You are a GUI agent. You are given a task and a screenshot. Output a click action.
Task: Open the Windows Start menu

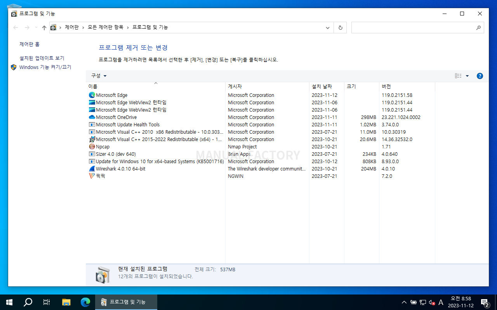coord(9,302)
